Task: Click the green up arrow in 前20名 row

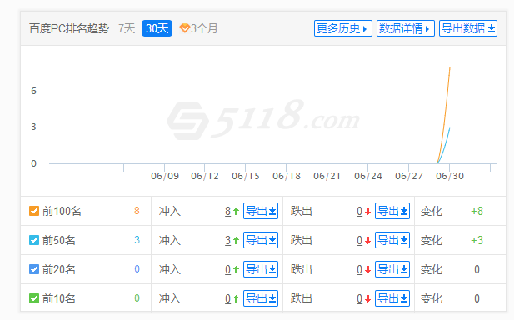Action: [x=236, y=270]
